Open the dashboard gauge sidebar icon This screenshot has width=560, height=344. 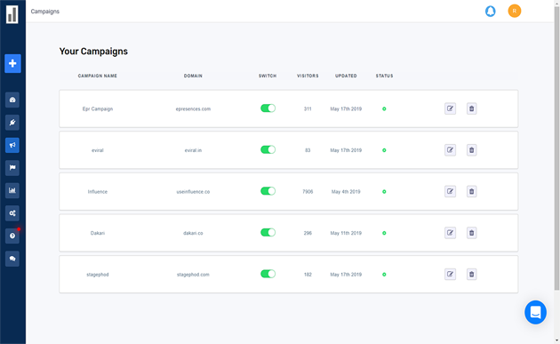(12, 100)
